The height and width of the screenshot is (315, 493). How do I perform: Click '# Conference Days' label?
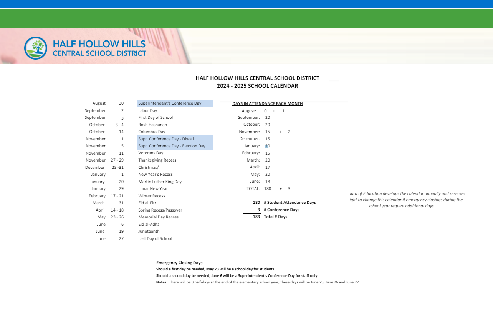281,210
